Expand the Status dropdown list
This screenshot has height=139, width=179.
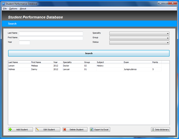pyautogui.click(x=139, y=43)
